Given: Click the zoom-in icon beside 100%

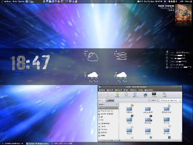Looking at the screenshot, I should [157, 101].
